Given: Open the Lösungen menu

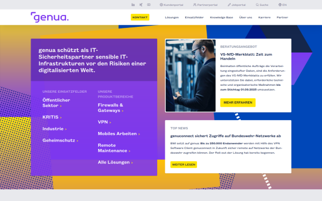Looking at the screenshot, I should [172, 18].
